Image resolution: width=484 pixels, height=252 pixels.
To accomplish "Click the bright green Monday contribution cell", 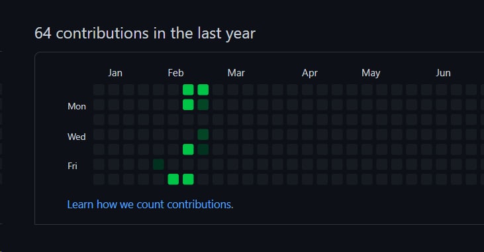I will click(188, 105).
